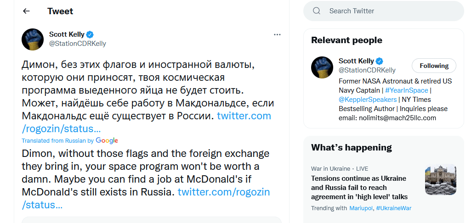
Task: Click the back arrow beside Tweet
Action: (26, 11)
